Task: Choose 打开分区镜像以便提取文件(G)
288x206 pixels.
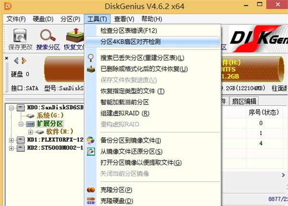Action: [x=153, y=162]
